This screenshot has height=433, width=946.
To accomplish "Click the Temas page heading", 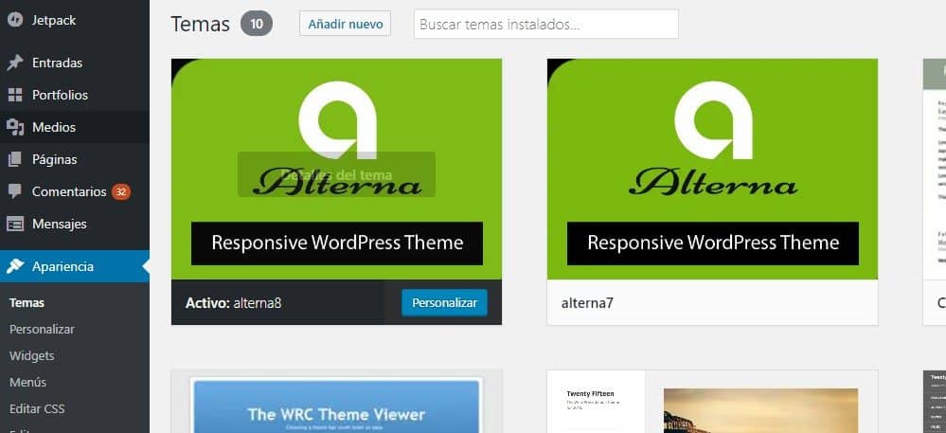I will click(201, 24).
